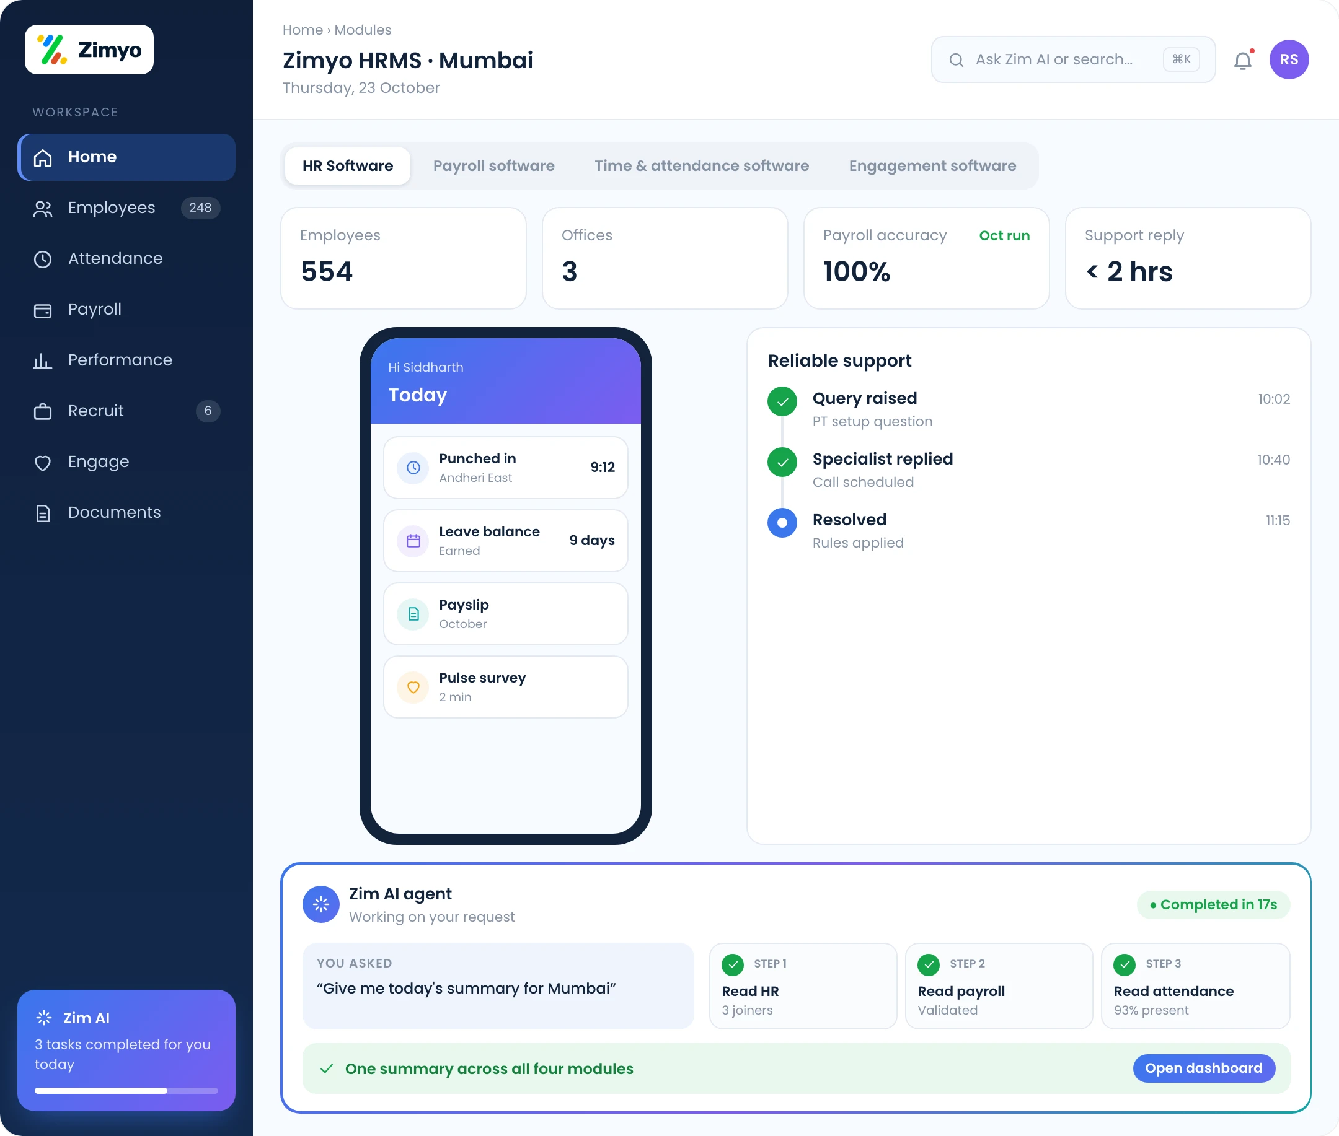Focus the Ask Zim AI search field
Image resolution: width=1339 pixels, height=1136 pixels.
(x=1073, y=60)
